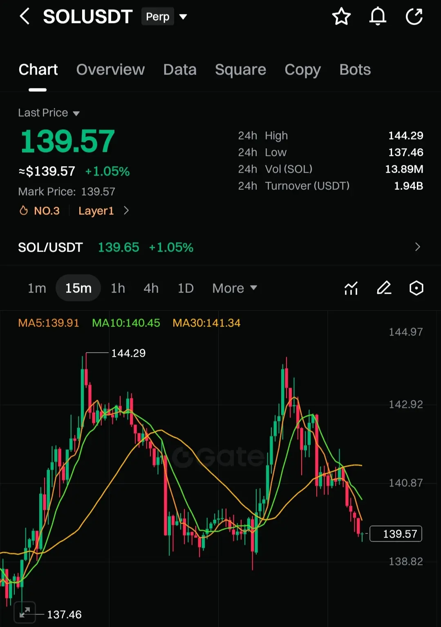This screenshot has width=441, height=627.
Task: Go back using the left arrow
Action: point(25,17)
